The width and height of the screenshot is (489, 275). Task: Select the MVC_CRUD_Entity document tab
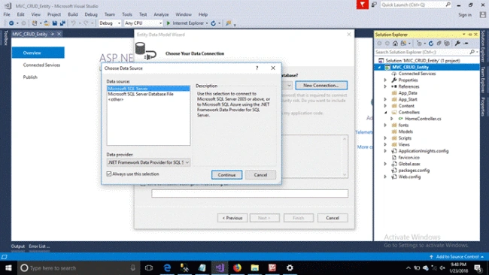30,34
